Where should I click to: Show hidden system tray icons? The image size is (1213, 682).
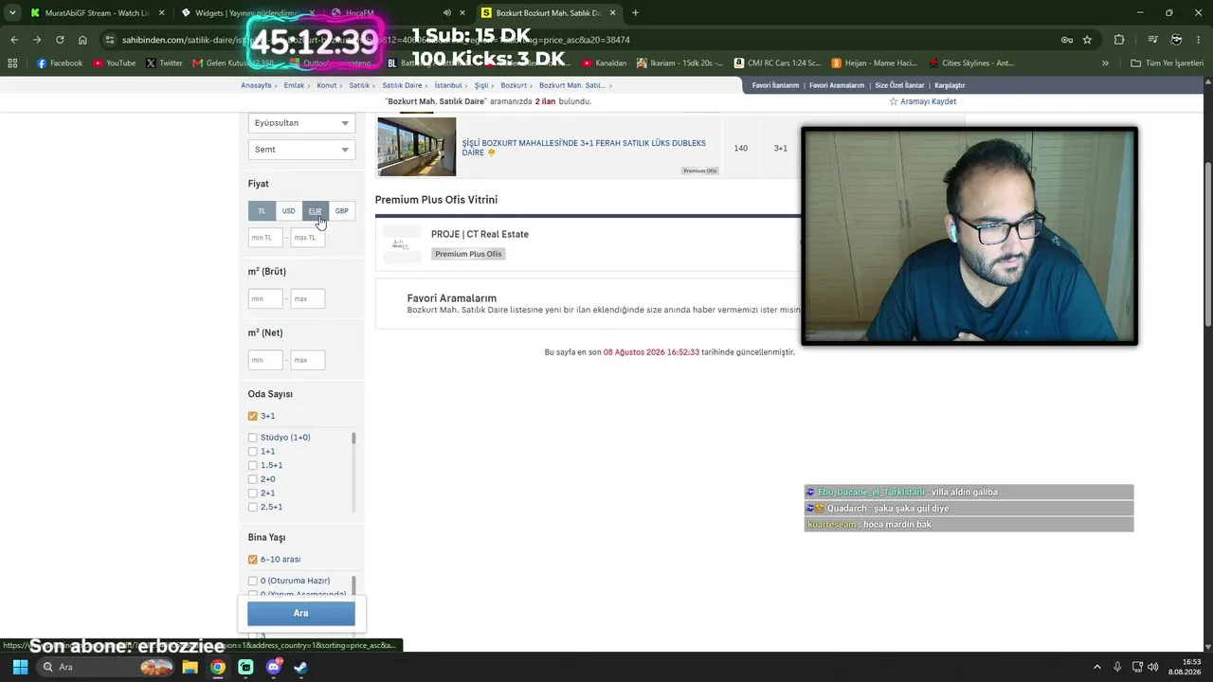click(x=1097, y=667)
